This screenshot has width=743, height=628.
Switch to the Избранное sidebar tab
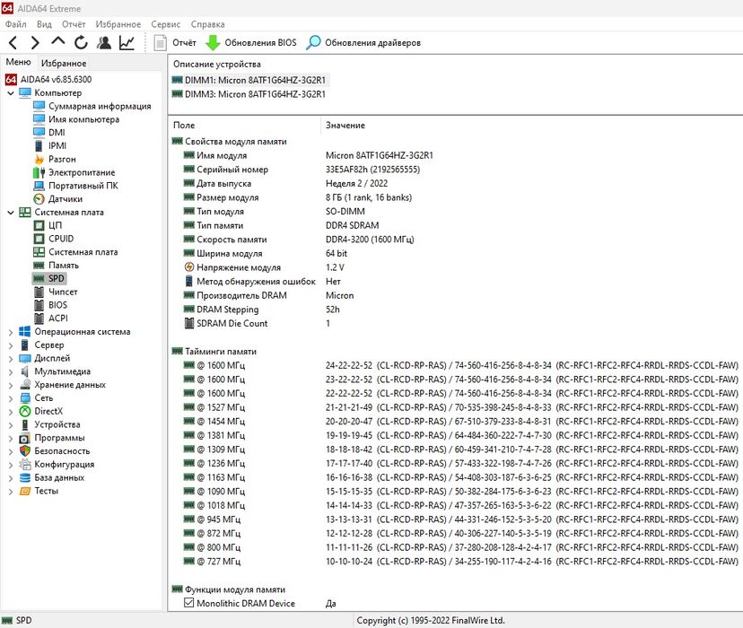click(64, 63)
